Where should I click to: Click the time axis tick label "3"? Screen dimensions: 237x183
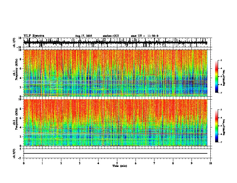[x=80, y=163]
